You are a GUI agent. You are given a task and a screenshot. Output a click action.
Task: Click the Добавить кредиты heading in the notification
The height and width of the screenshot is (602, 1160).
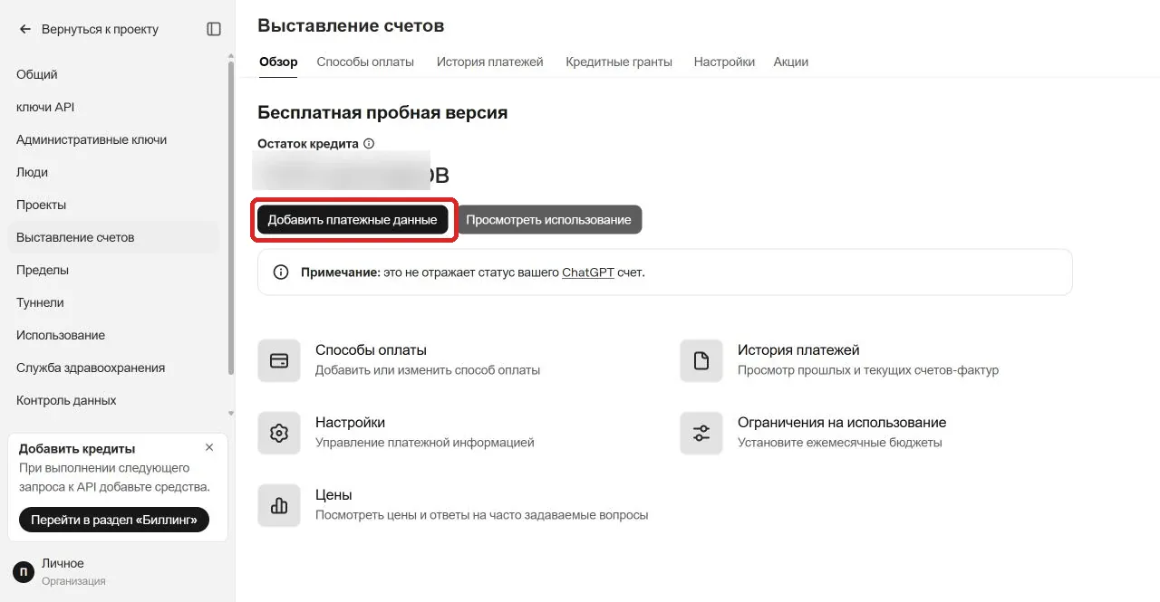pos(77,448)
